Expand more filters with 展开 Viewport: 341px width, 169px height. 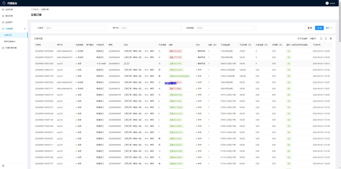[x=329, y=28]
